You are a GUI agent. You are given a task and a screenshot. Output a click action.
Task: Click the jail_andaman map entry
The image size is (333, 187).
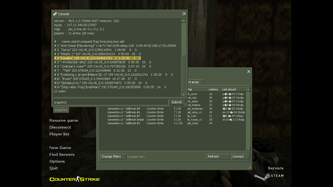point(195,109)
